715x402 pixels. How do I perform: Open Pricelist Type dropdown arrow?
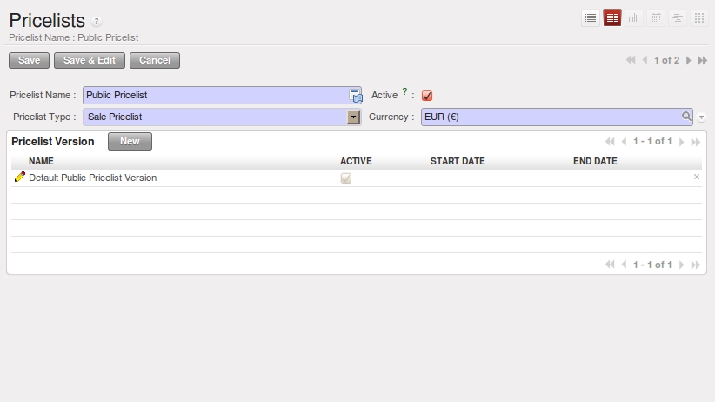coord(354,117)
